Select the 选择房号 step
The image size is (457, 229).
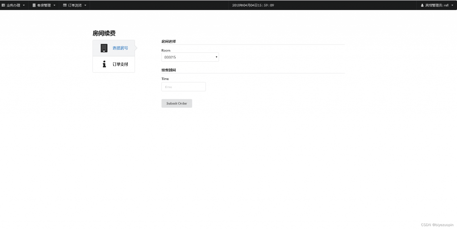click(x=114, y=48)
